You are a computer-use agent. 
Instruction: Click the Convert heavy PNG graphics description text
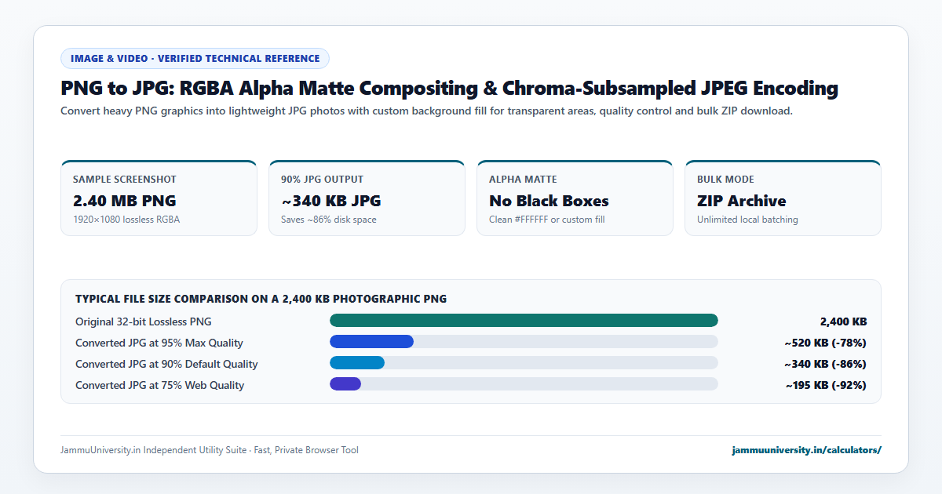(x=427, y=111)
